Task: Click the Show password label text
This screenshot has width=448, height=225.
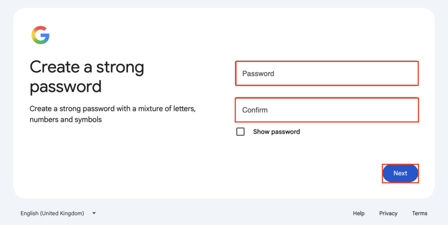Action: click(276, 132)
